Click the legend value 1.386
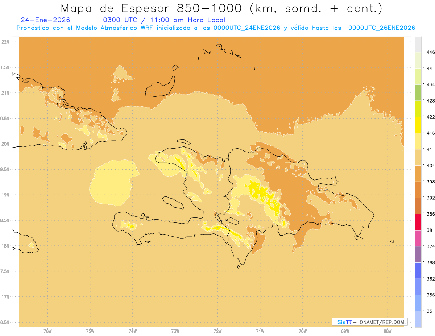The width and height of the screenshot is (435, 336). [x=429, y=214]
